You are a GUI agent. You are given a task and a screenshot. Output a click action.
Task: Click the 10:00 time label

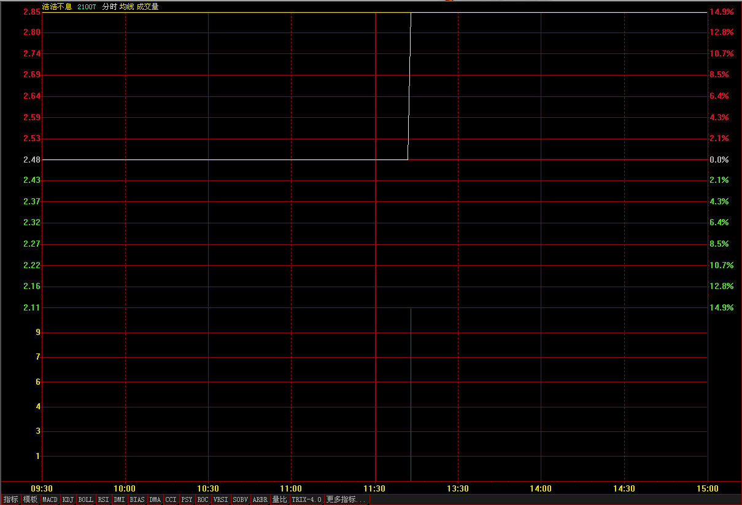[125, 488]
